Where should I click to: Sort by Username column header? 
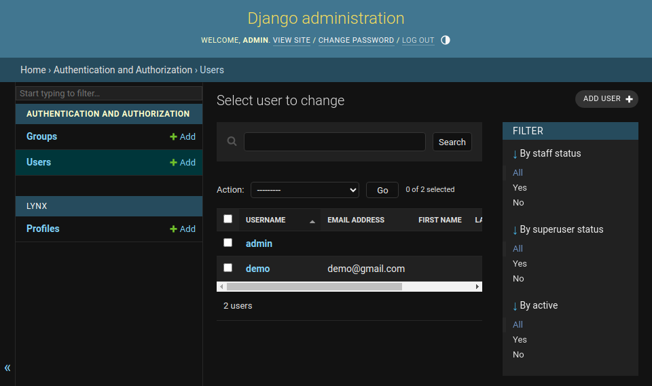[x=266, y=220]
